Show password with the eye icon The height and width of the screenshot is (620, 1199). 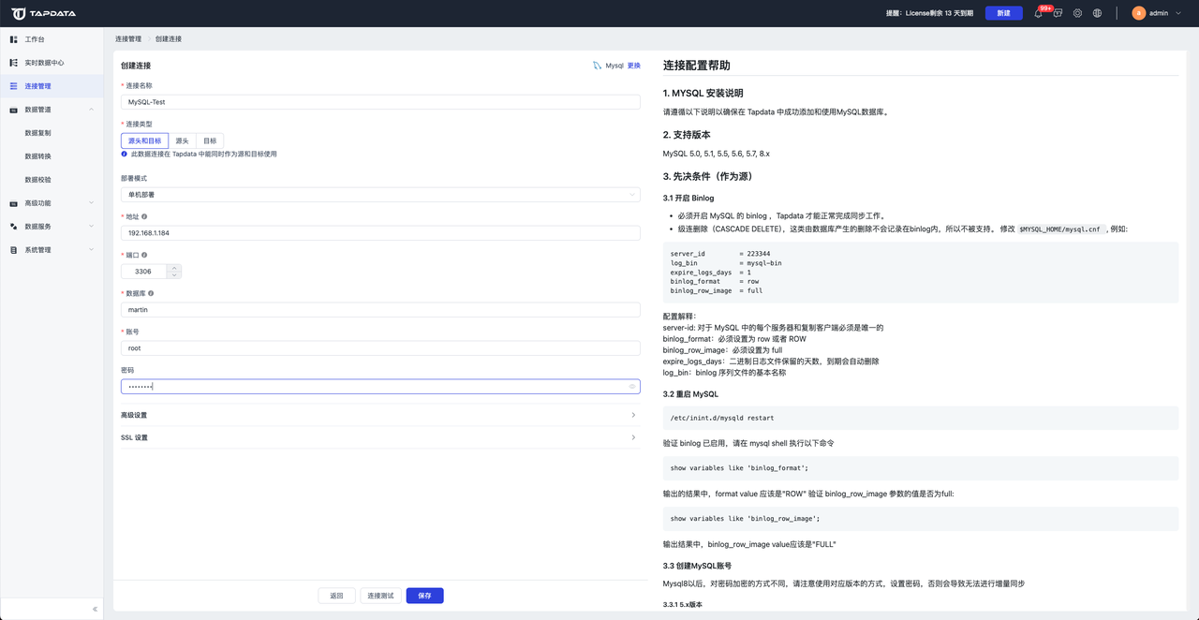[632, 387]
